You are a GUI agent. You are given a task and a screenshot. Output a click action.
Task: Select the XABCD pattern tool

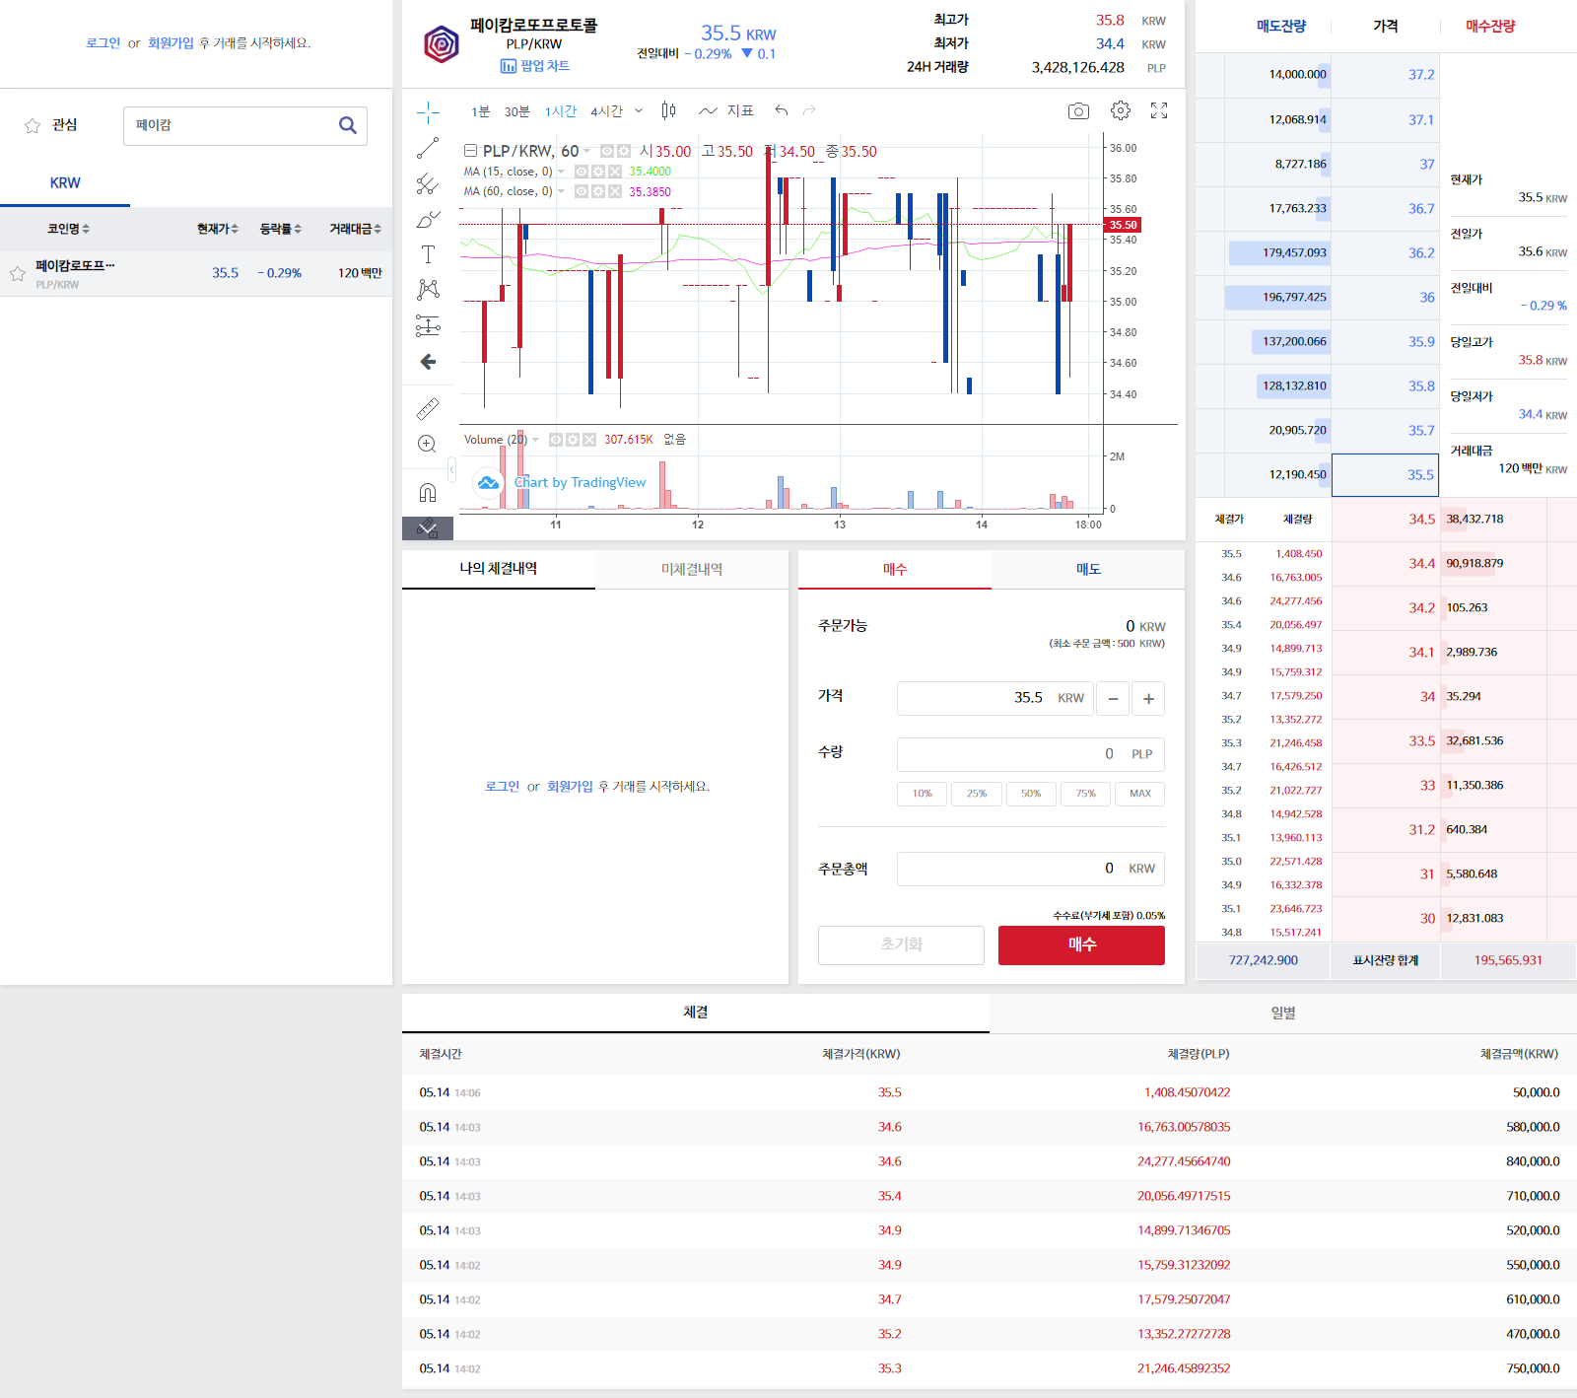click(x=428, y=290)
